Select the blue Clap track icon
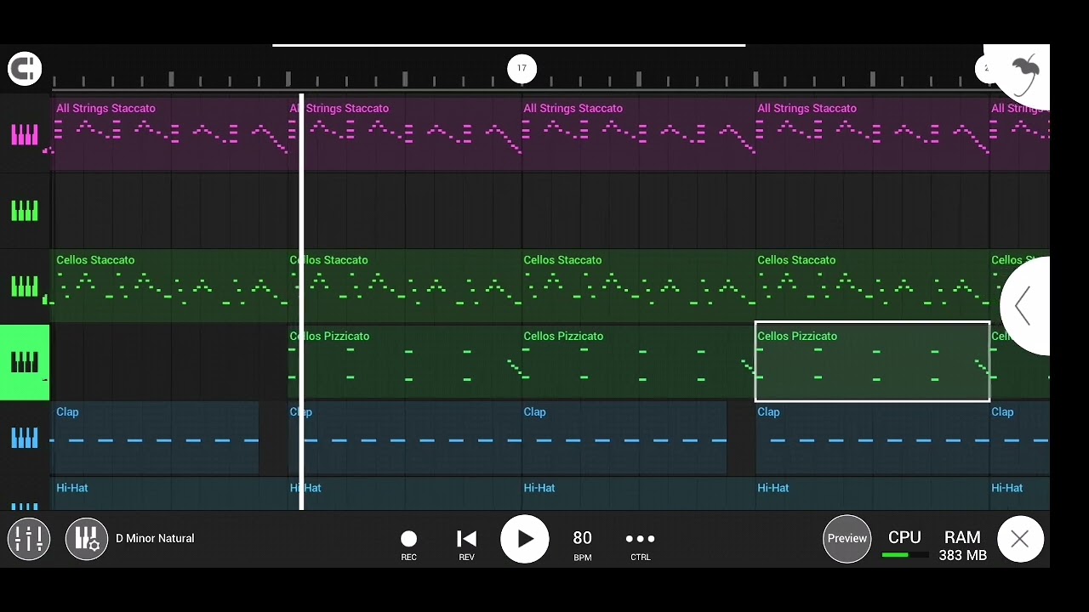 [x=25, y=438]
